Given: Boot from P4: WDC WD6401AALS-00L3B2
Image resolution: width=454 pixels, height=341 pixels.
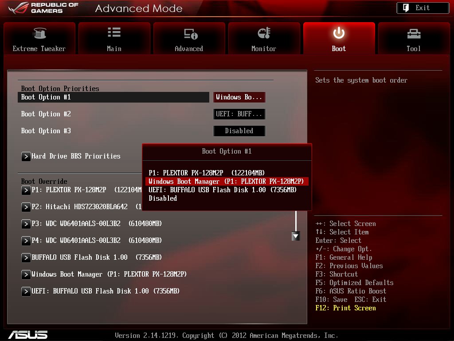Looking at the screenshot, I should click(x=96, y=240).
